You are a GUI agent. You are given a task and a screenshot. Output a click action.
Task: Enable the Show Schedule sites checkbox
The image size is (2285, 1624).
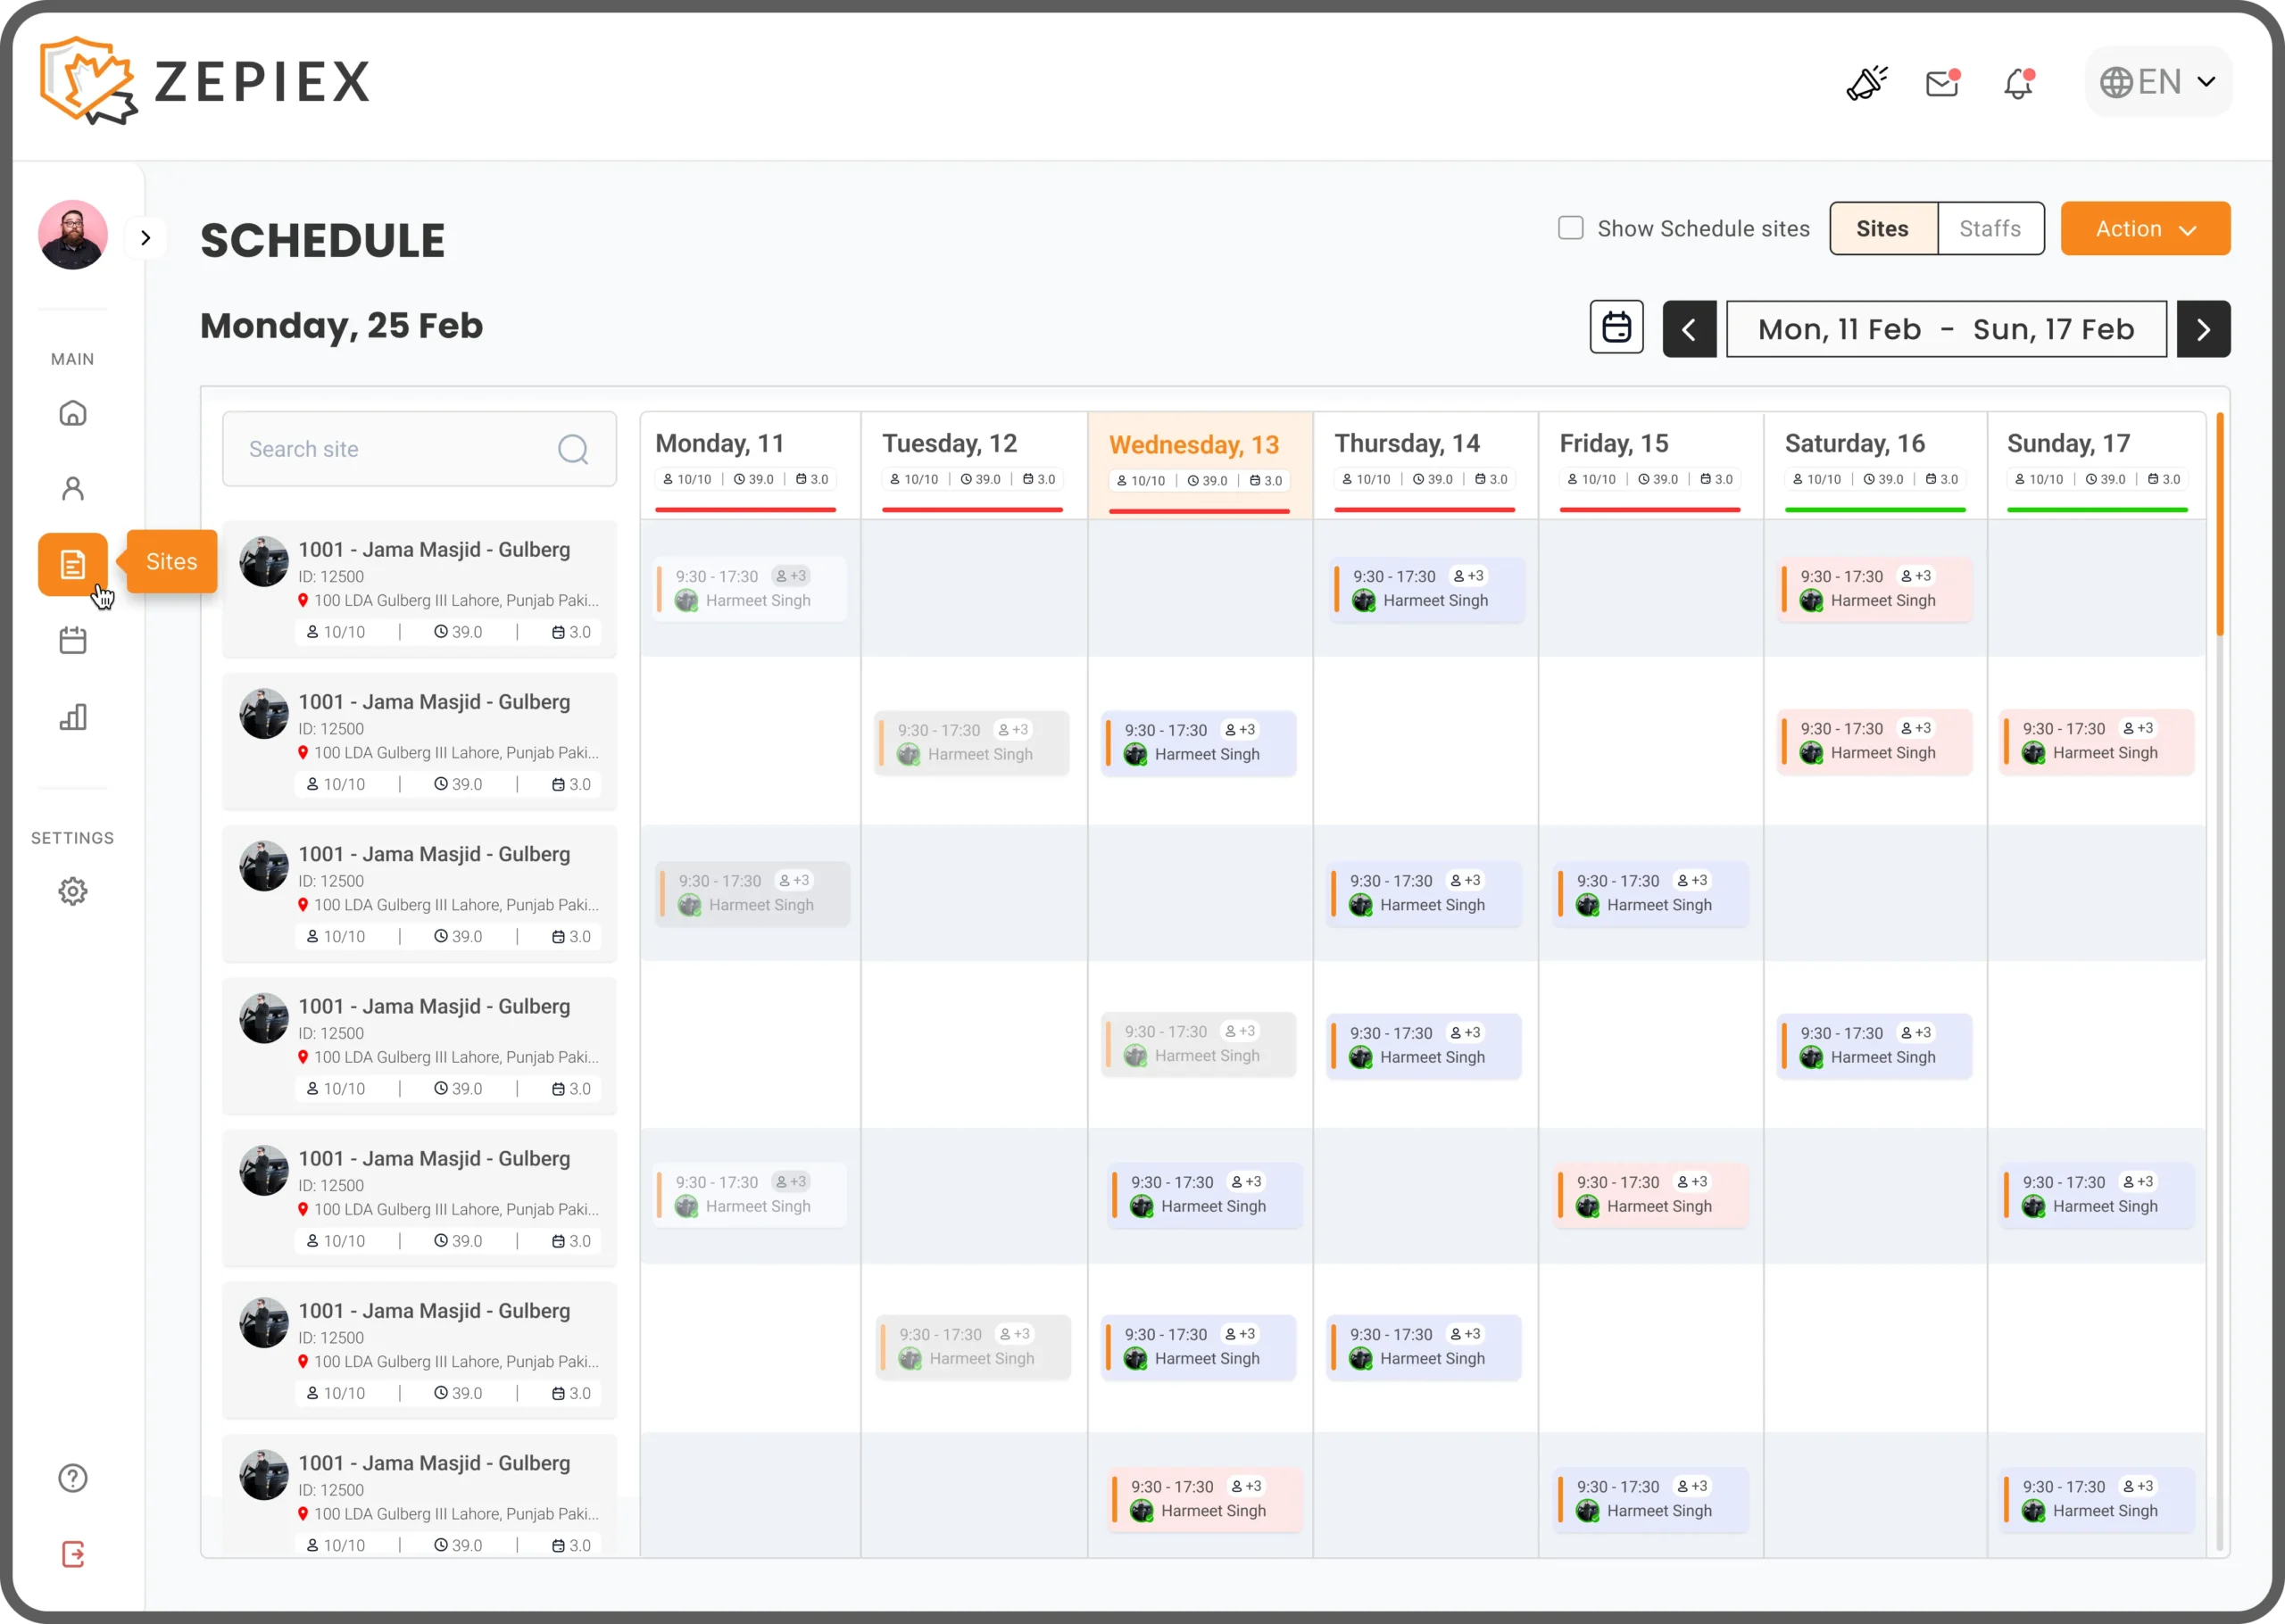[x=1571, y=228]
